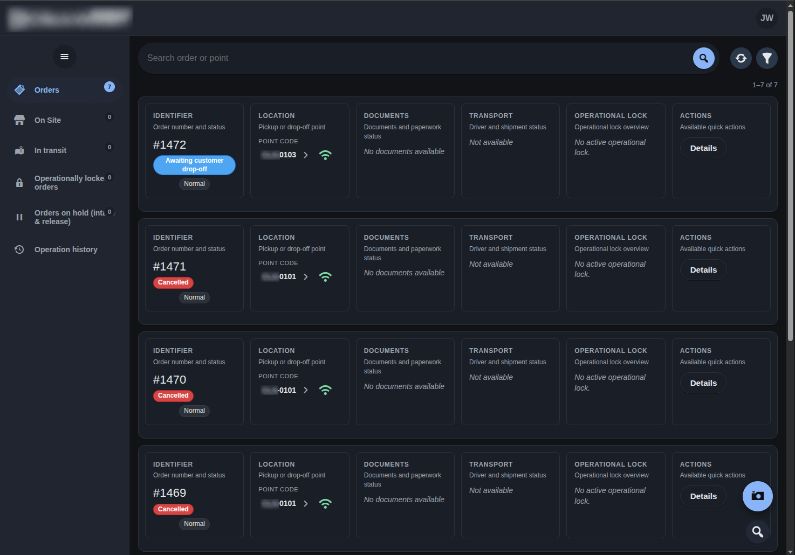Open the JW user avatar menu
This screenshot has width=795, height=555.
tap(766, 18)
